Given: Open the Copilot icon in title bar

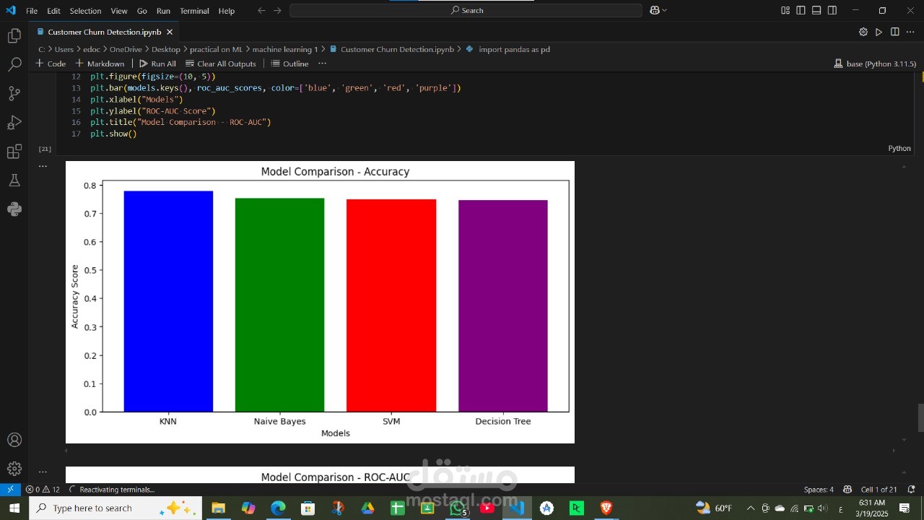Looking at the screenshot, I should coord(654,10).
